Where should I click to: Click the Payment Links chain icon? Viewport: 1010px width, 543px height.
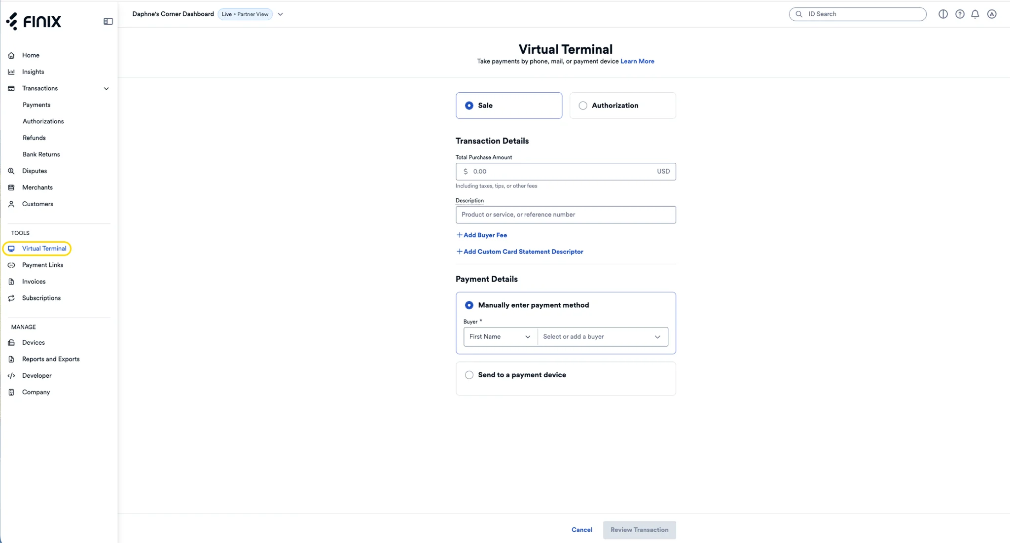tap(11, 265)
